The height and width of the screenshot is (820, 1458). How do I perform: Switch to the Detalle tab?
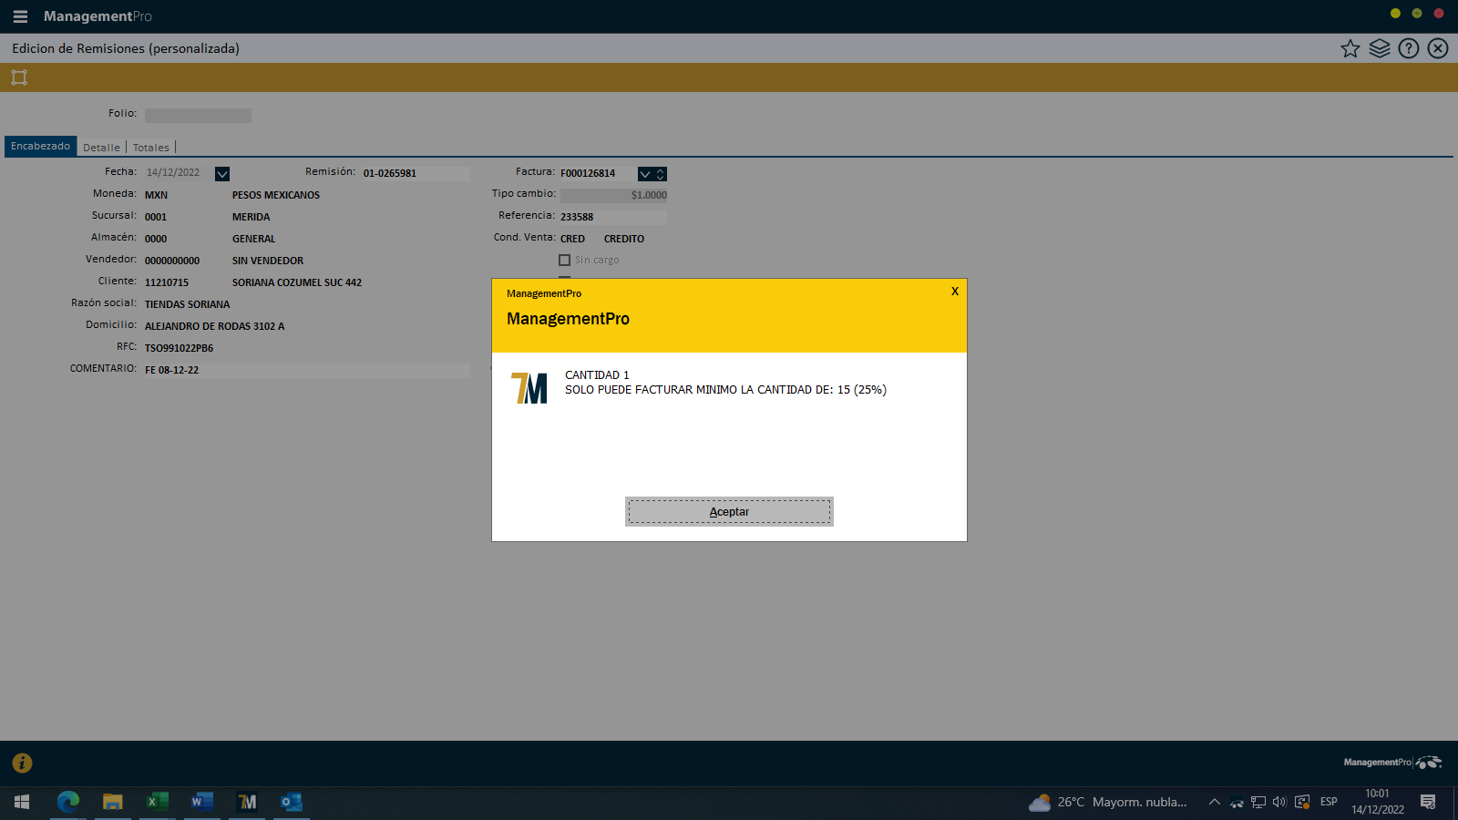click(x=101, y=148)
